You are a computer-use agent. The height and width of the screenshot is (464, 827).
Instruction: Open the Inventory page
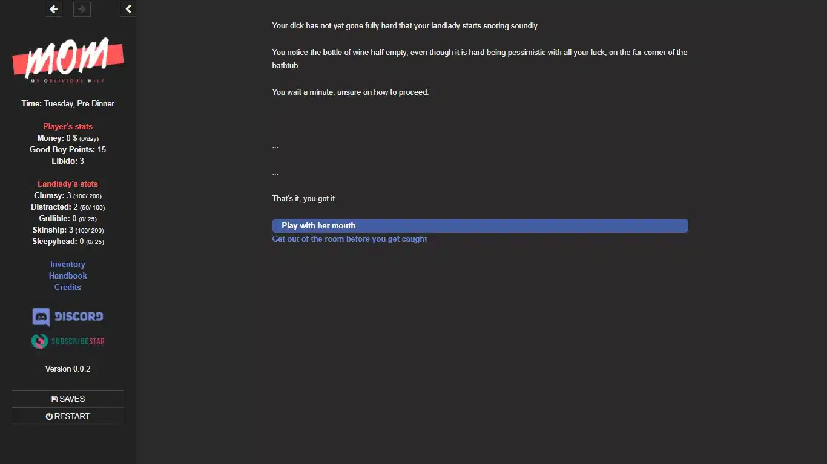[68, 264]
